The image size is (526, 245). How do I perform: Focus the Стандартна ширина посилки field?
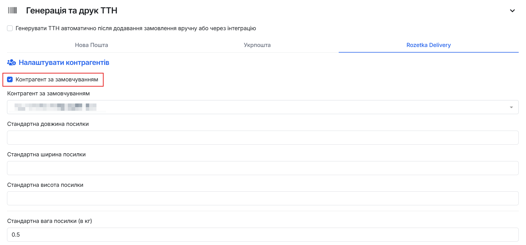(263, 168)
